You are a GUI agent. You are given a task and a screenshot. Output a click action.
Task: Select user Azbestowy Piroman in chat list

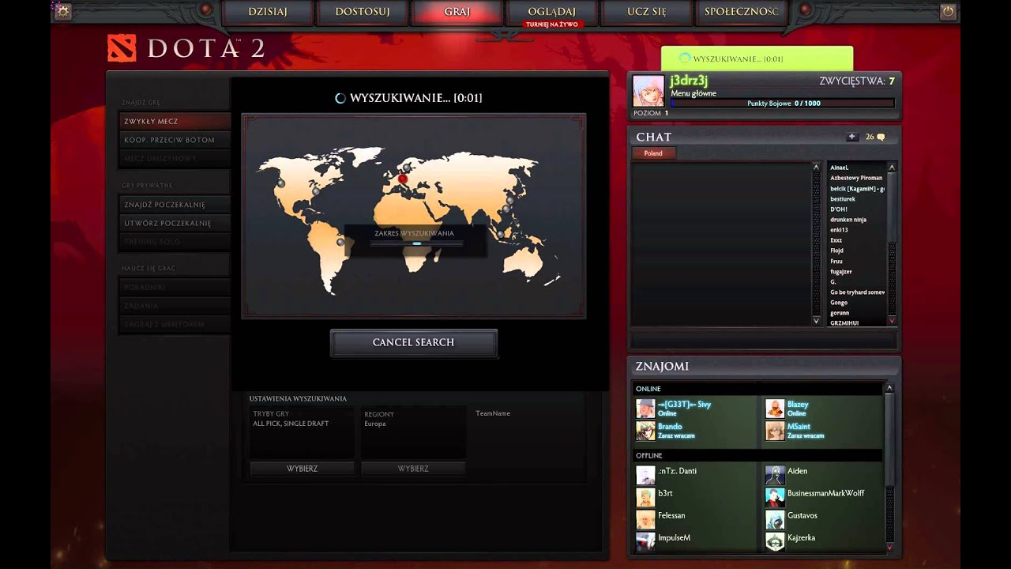click(856, 178)
